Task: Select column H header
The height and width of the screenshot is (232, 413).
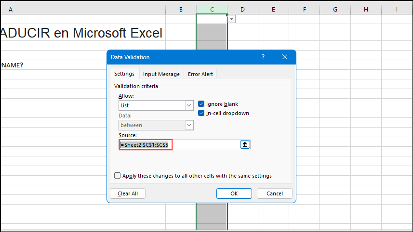Action: [x=366, y=10]
